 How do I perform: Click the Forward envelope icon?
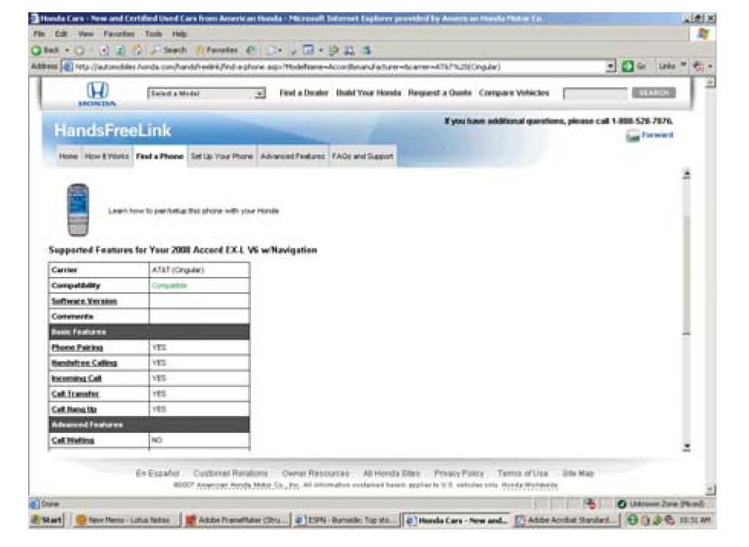(633, 135)
